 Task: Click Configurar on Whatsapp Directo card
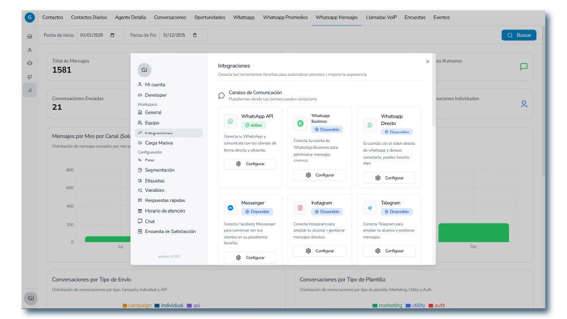pos(389,178)
